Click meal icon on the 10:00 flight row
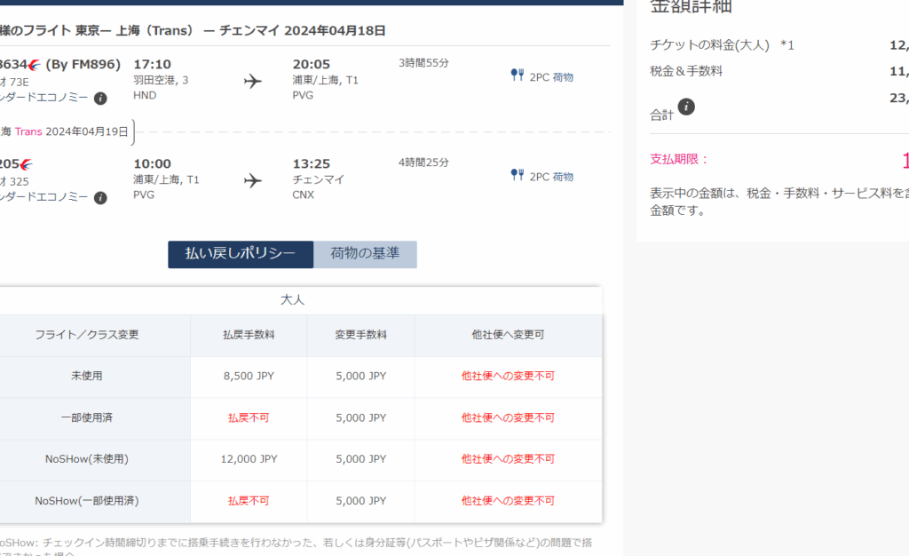Viewport: 909px width, 556px height. 517,176
